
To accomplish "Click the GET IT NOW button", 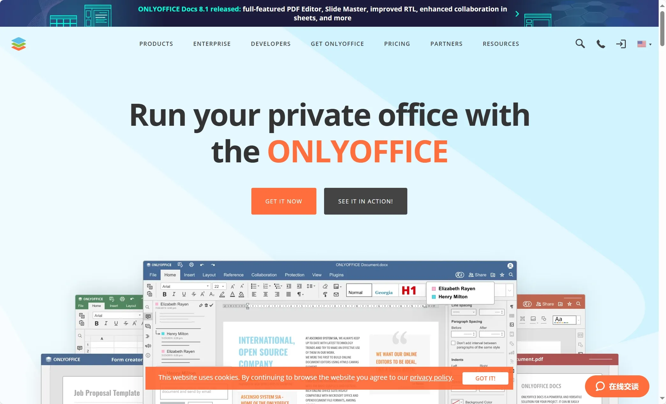I will pyautogui.click(x=284, y=201).
